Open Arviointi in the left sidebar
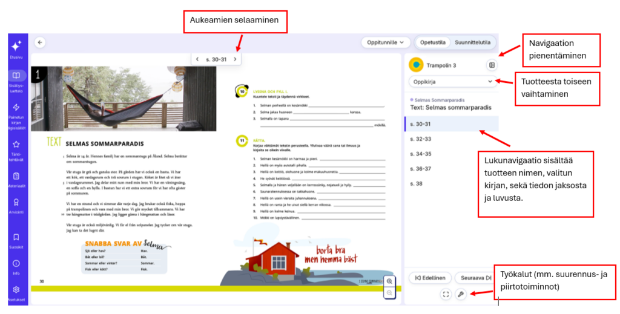The height and width of the screenshot is (314, 620). coord(16,208)
